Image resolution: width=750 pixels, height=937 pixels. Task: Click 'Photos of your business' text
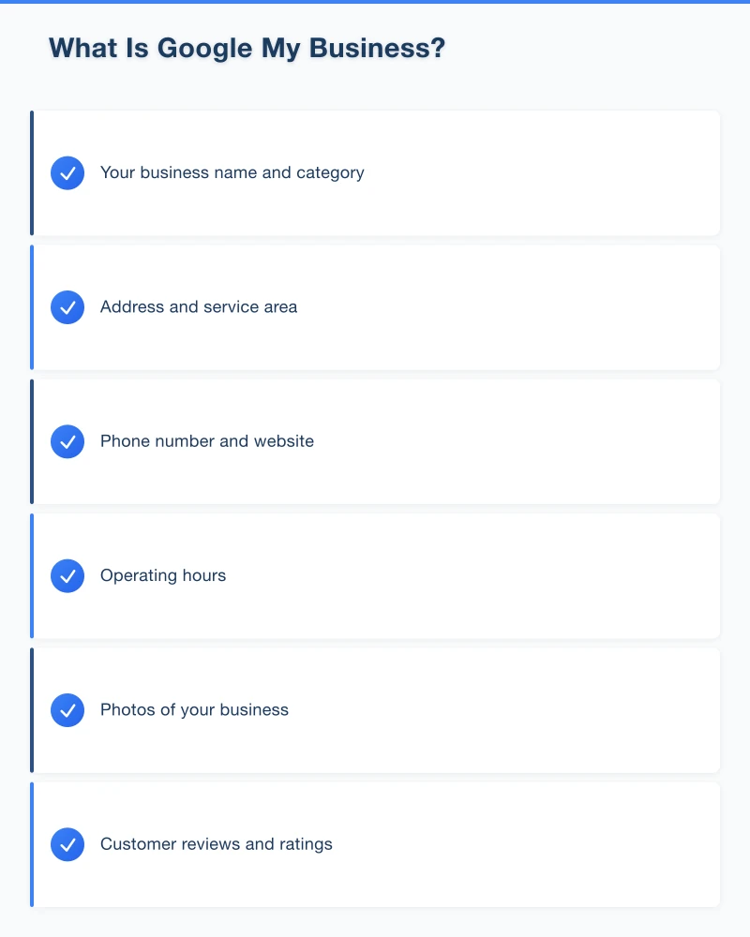tap(194, 710)
